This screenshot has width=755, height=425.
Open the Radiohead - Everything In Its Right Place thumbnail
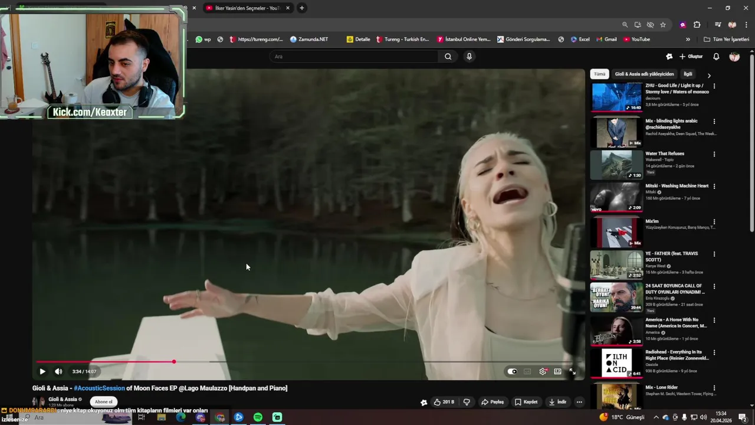616,363
